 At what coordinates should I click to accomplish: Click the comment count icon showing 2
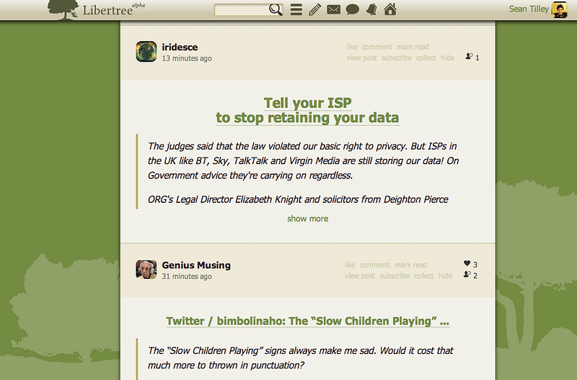(467, 275)
